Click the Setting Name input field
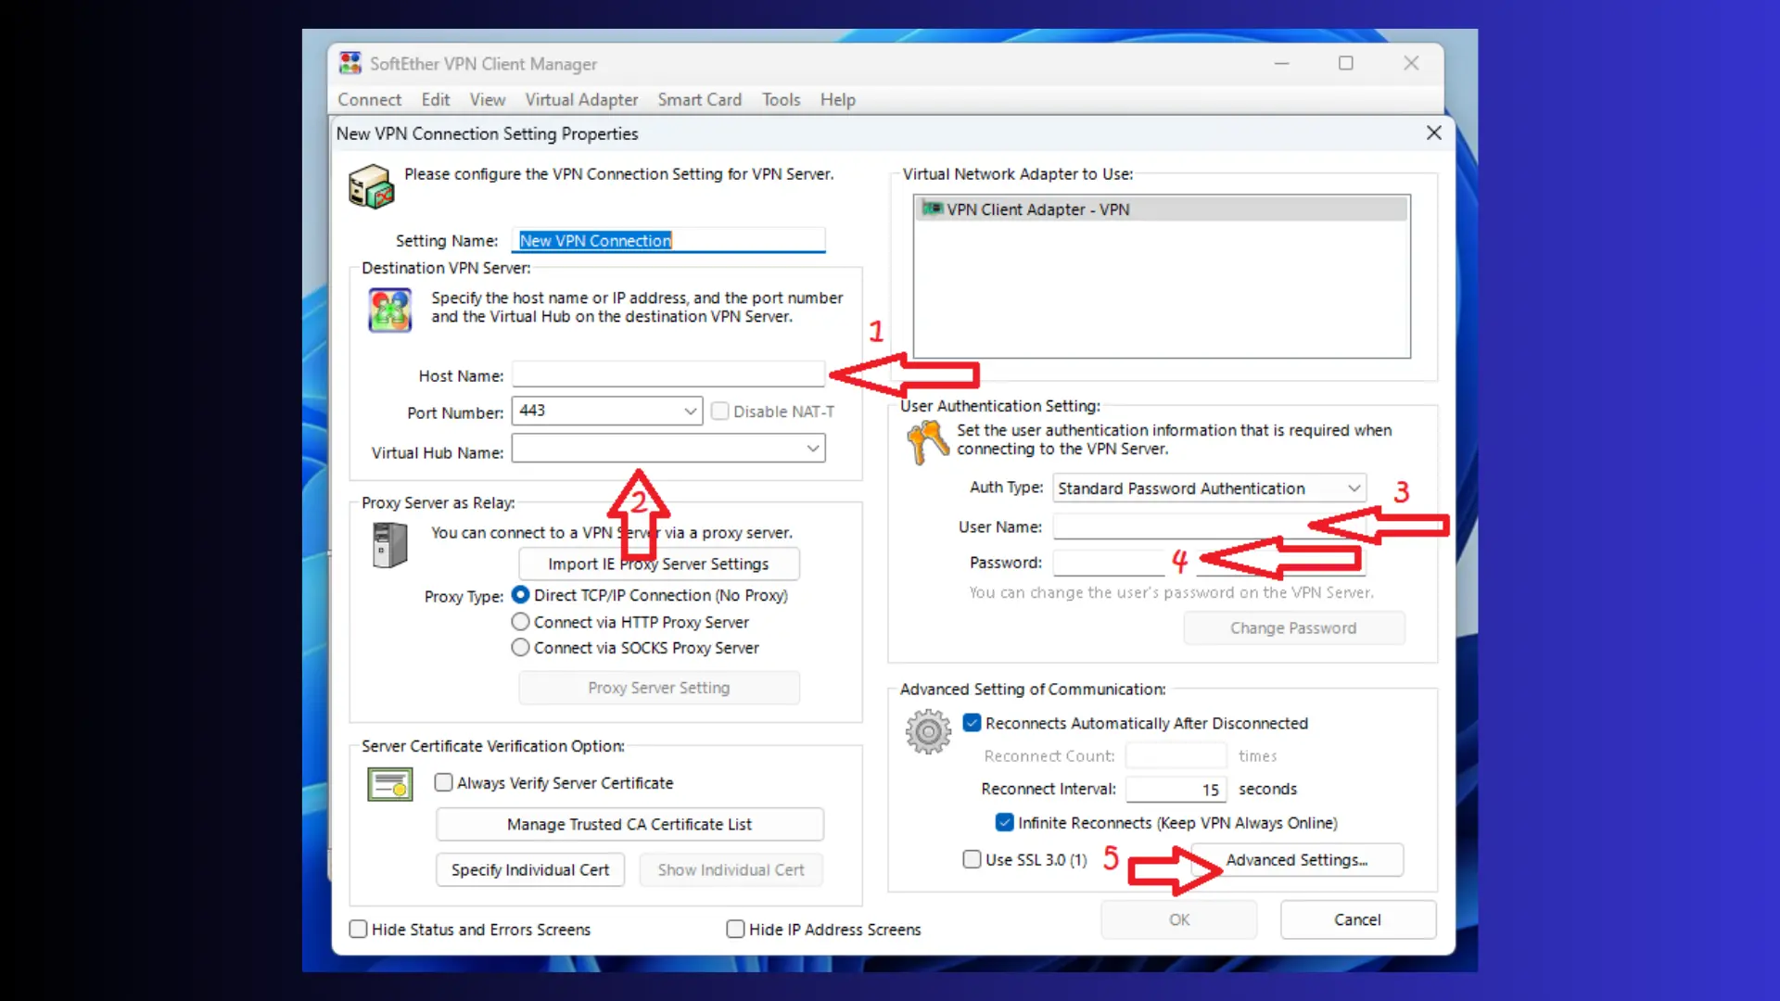 (668, 240)
